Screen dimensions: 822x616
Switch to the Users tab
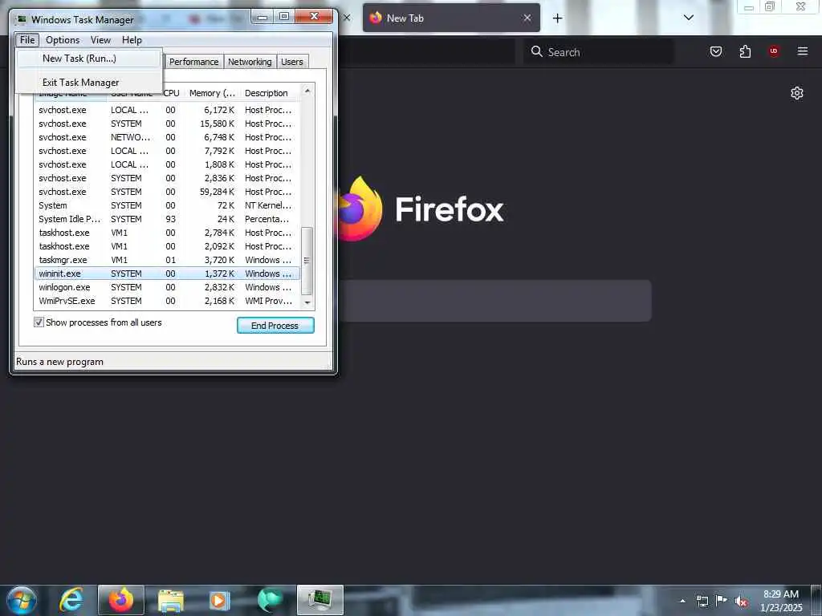[x=291, y=62]
